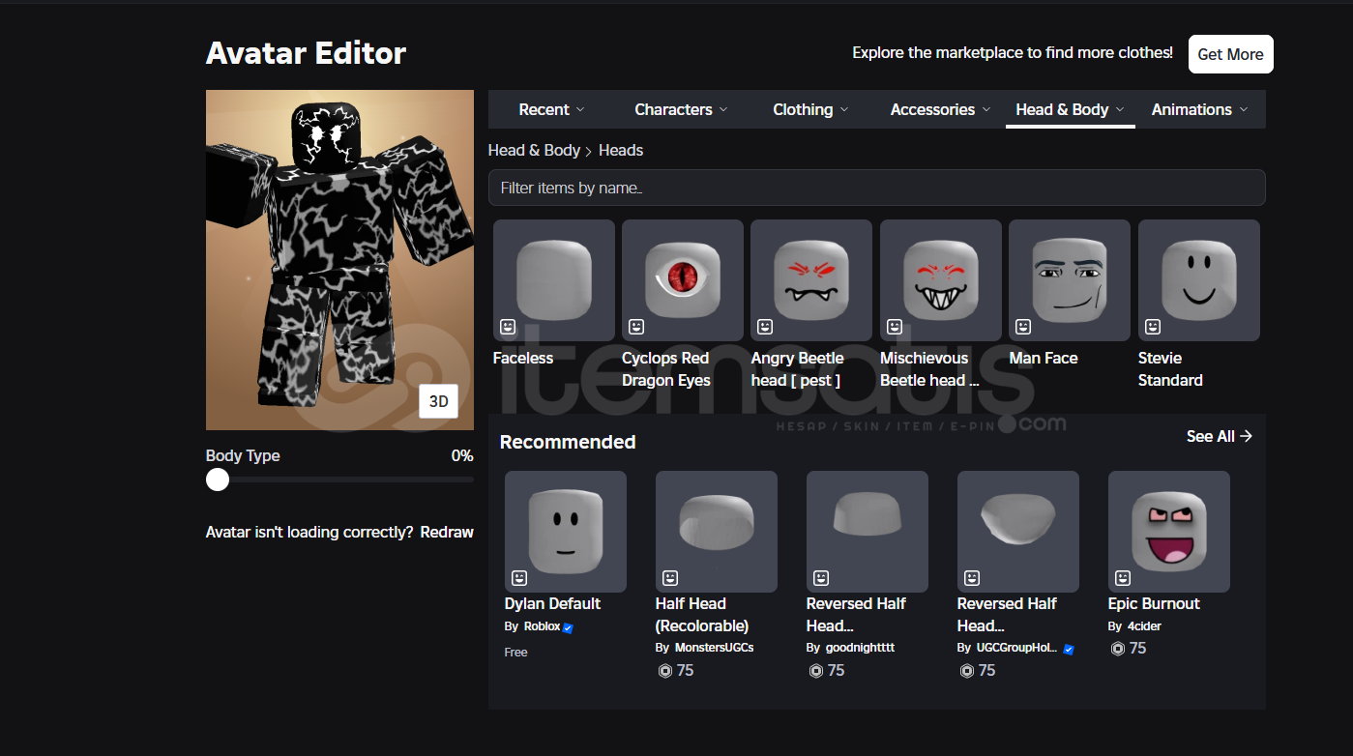1353x756 pixels.
Task: Open creator 4cider profile link
Action: coord(1144,626)
